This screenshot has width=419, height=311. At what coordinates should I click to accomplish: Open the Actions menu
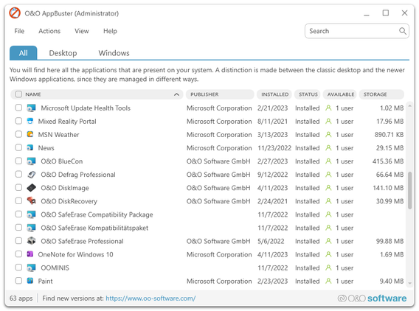49,31
